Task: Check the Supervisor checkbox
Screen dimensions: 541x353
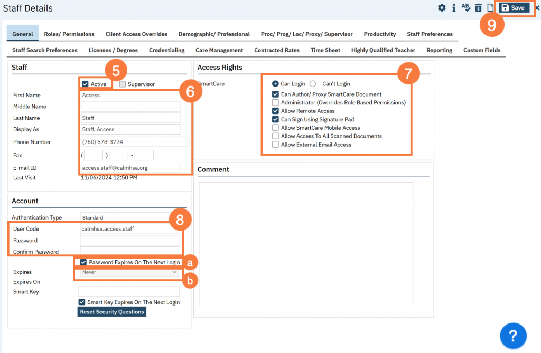Action: (x=123, y=84)
